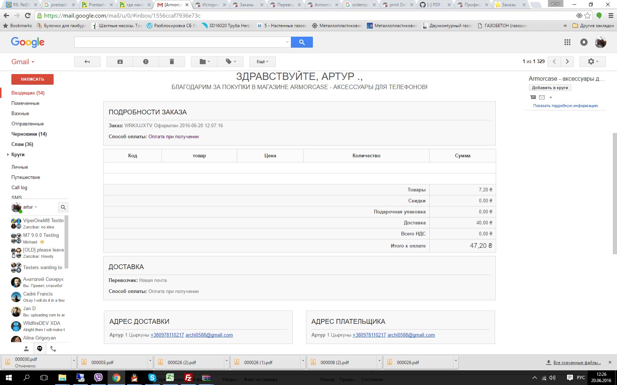Open Google notifications bell

(x=584, y=42)
